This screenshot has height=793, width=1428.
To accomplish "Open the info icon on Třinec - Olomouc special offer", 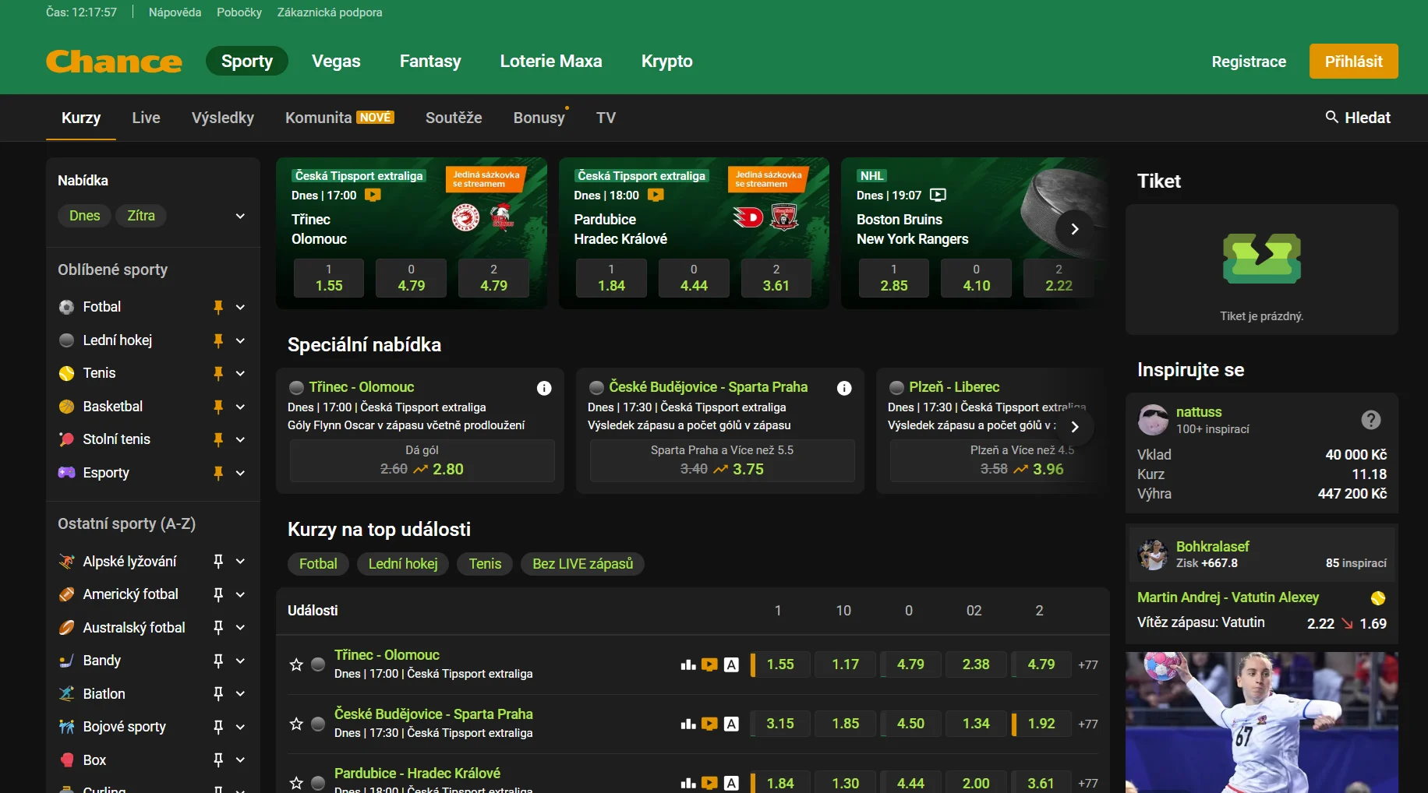I will (x=544, y=388).
